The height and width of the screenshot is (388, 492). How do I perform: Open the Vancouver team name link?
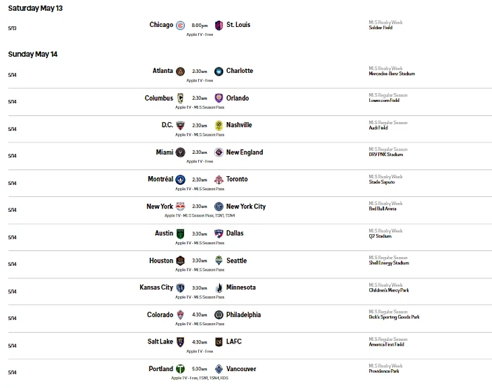click(241, 369)
